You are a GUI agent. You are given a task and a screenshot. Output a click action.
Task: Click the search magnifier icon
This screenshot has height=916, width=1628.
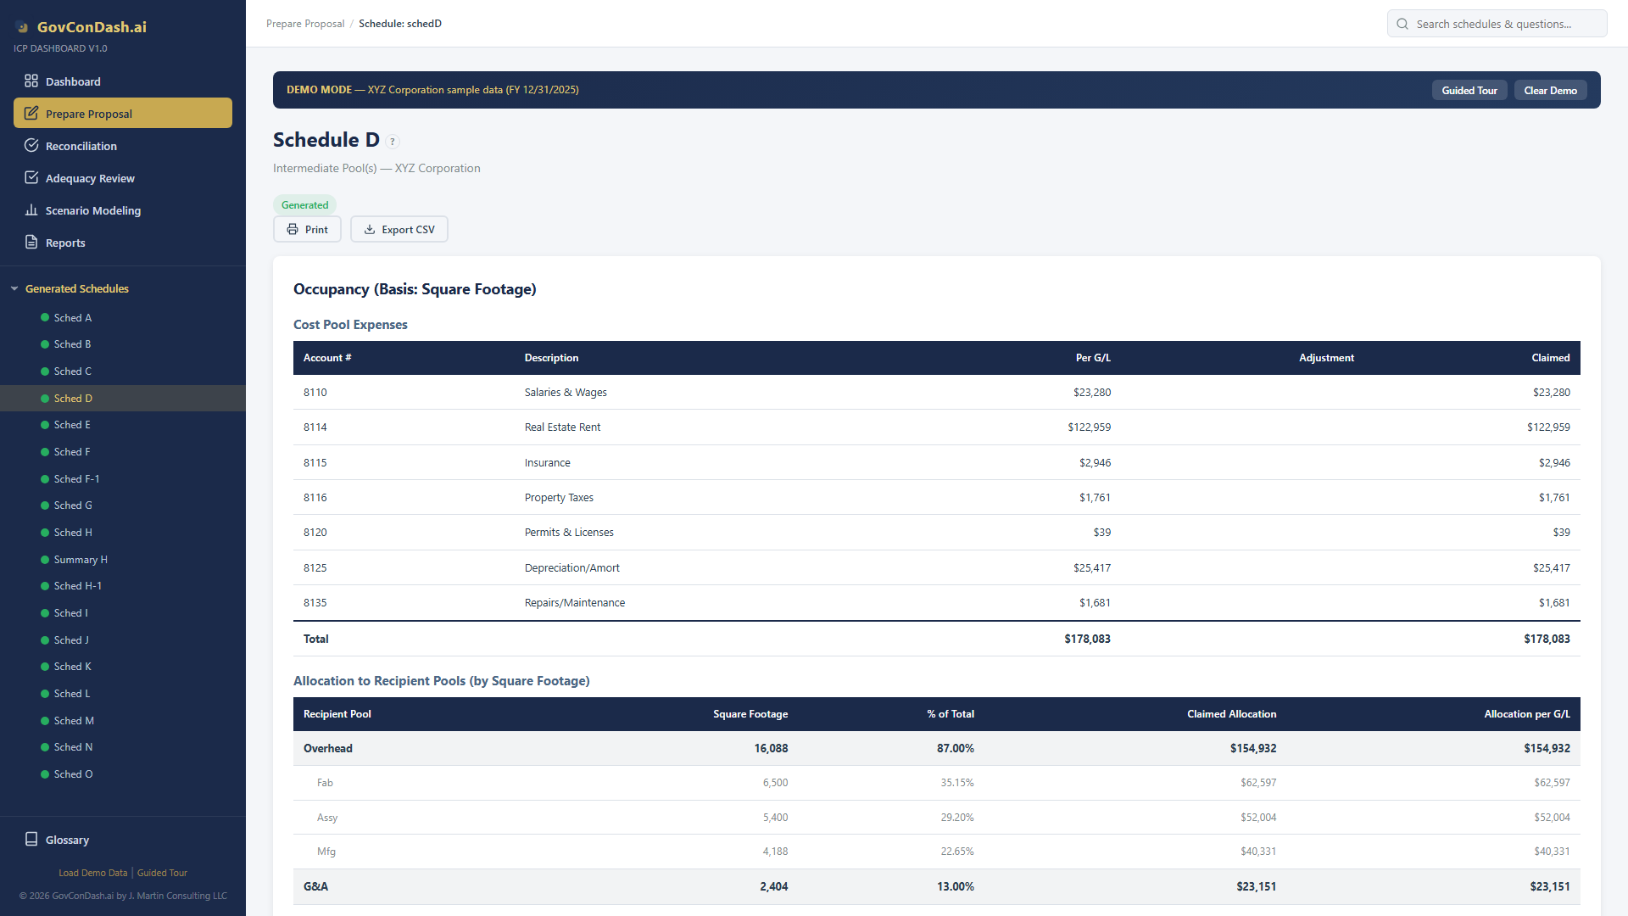coord(1402,24)
